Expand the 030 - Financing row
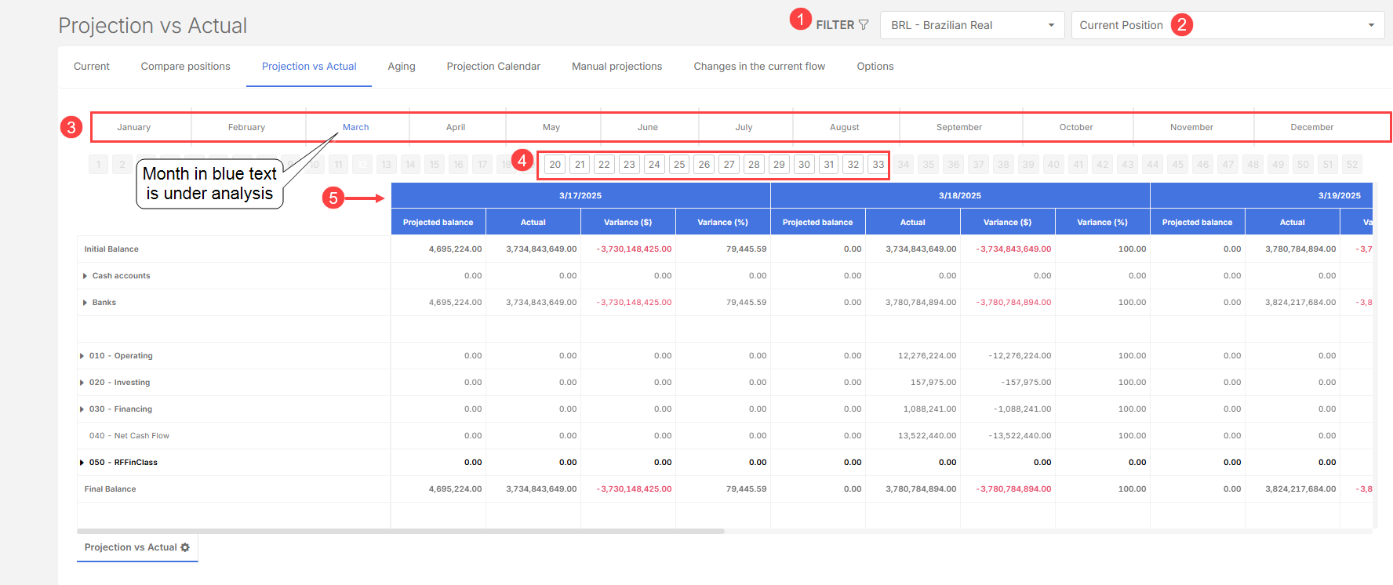The image size is (1393, 585). pos(82,409)
